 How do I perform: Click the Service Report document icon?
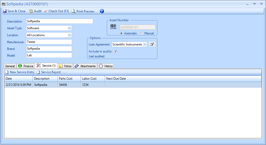coord(38,72)
